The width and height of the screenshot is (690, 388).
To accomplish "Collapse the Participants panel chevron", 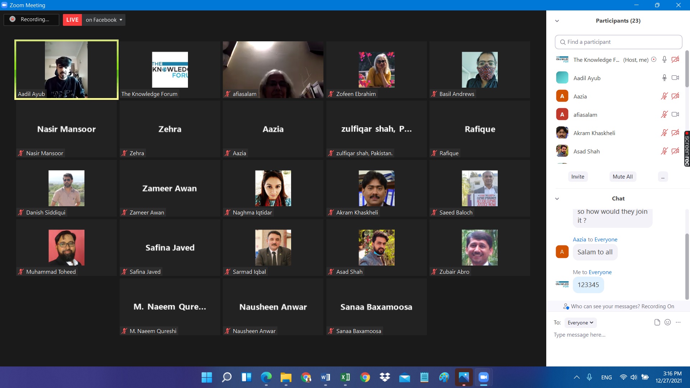I will point(557,21).
